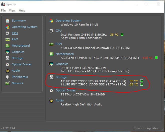165x132 pixels.
Task: Open the Graphics heading link in summary
Action: tap(62, 64)
